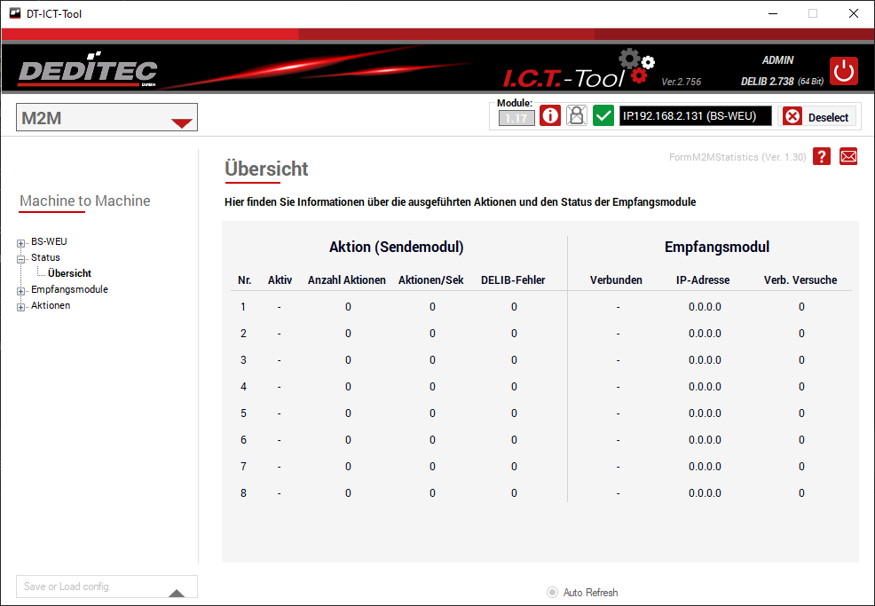Click the Deselect button

point(817,117)
